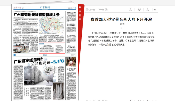Click the circular frost-covered plant photo
This screenshot has width=175, height=101.
click(48, 70)
